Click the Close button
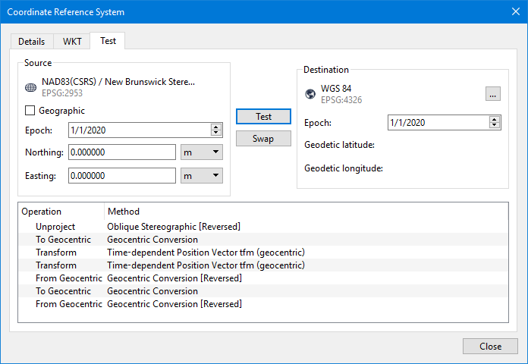The height and width of the screenshot is (364, 528). coord(490,346)
